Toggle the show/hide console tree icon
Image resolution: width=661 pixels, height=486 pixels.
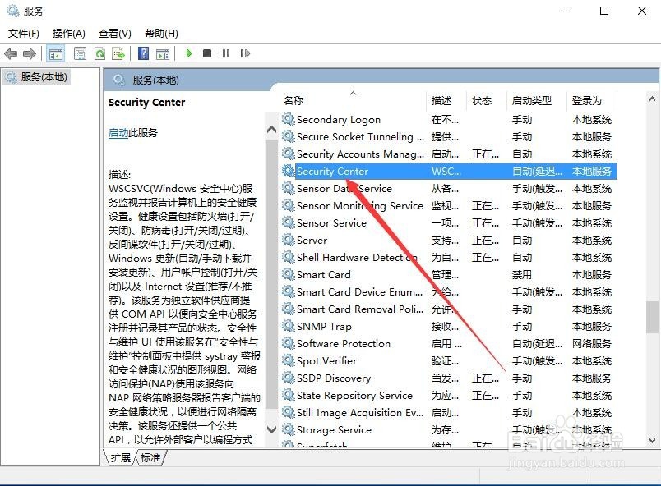[x=56, y=53]
